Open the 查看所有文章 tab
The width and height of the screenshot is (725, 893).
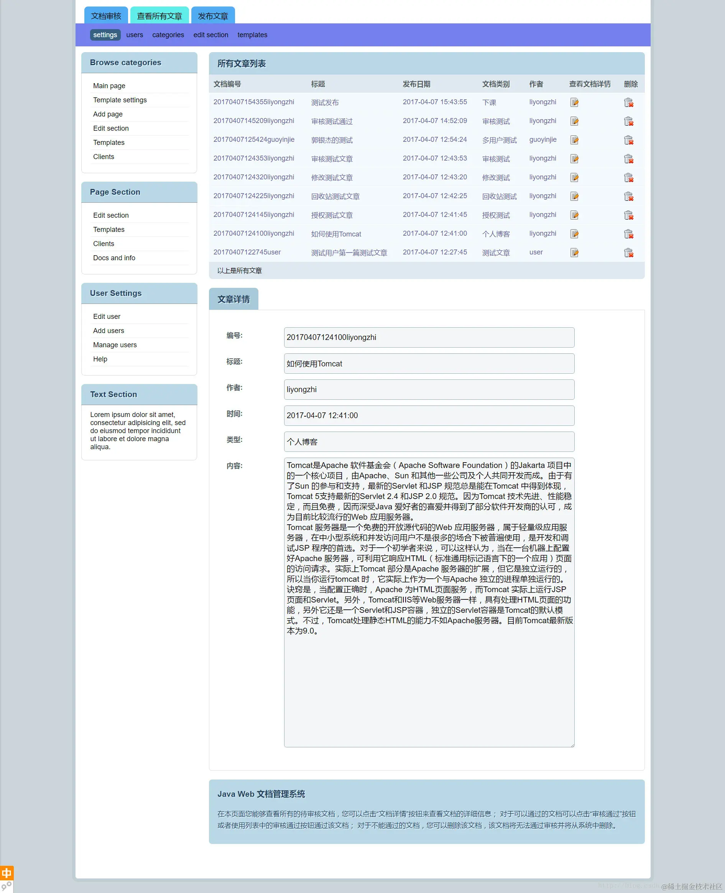tap(159, 15)
